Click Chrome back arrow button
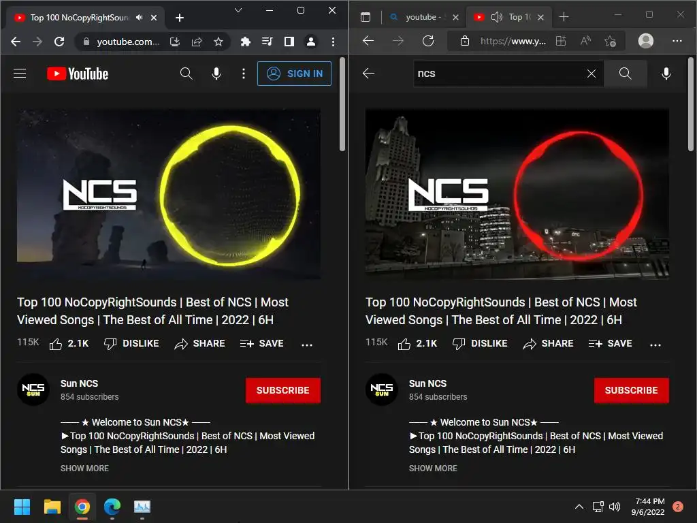Image resolution: width=697 pixels, height=523 pixels. click(x=16, y=42)
